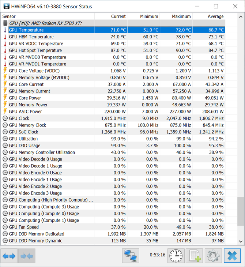The image size is (245, 267).
Task: Click the 1.200 V maximum core voltage value
Action: [183, 71]
